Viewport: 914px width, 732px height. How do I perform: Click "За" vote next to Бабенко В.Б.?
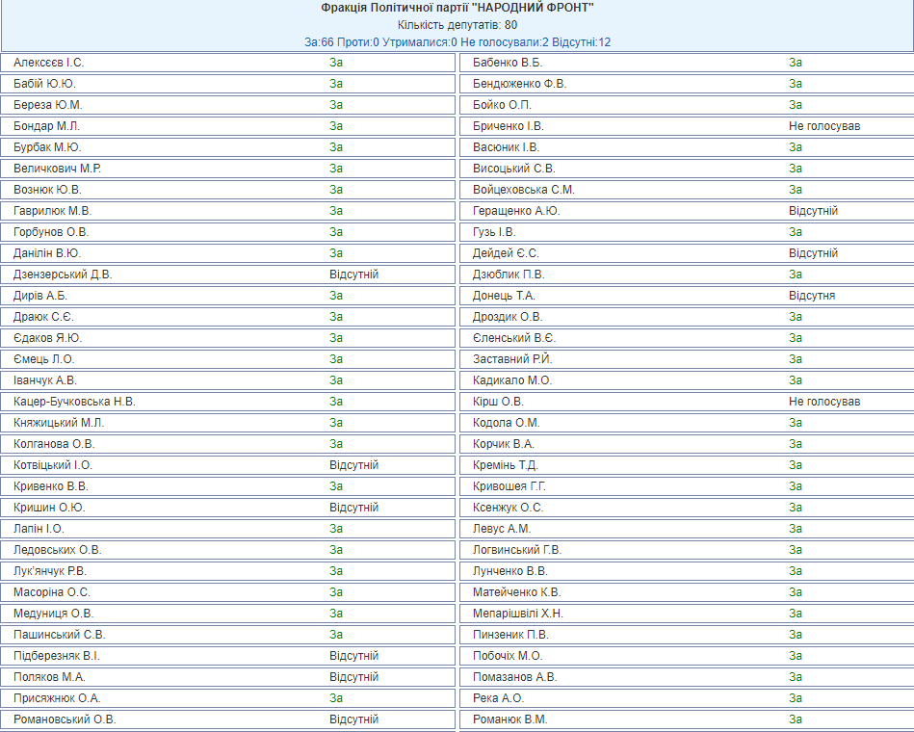click(x=796, y=63)
